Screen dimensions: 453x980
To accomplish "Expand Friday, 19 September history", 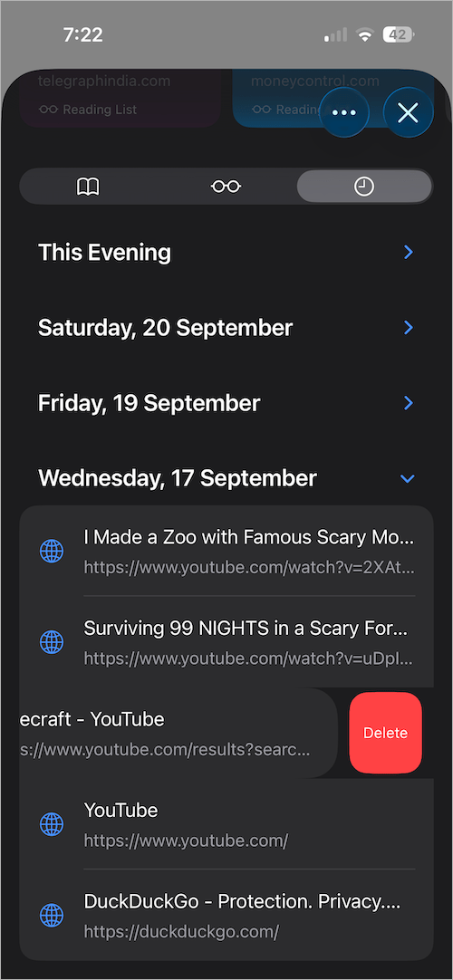I will coord(226,403).
